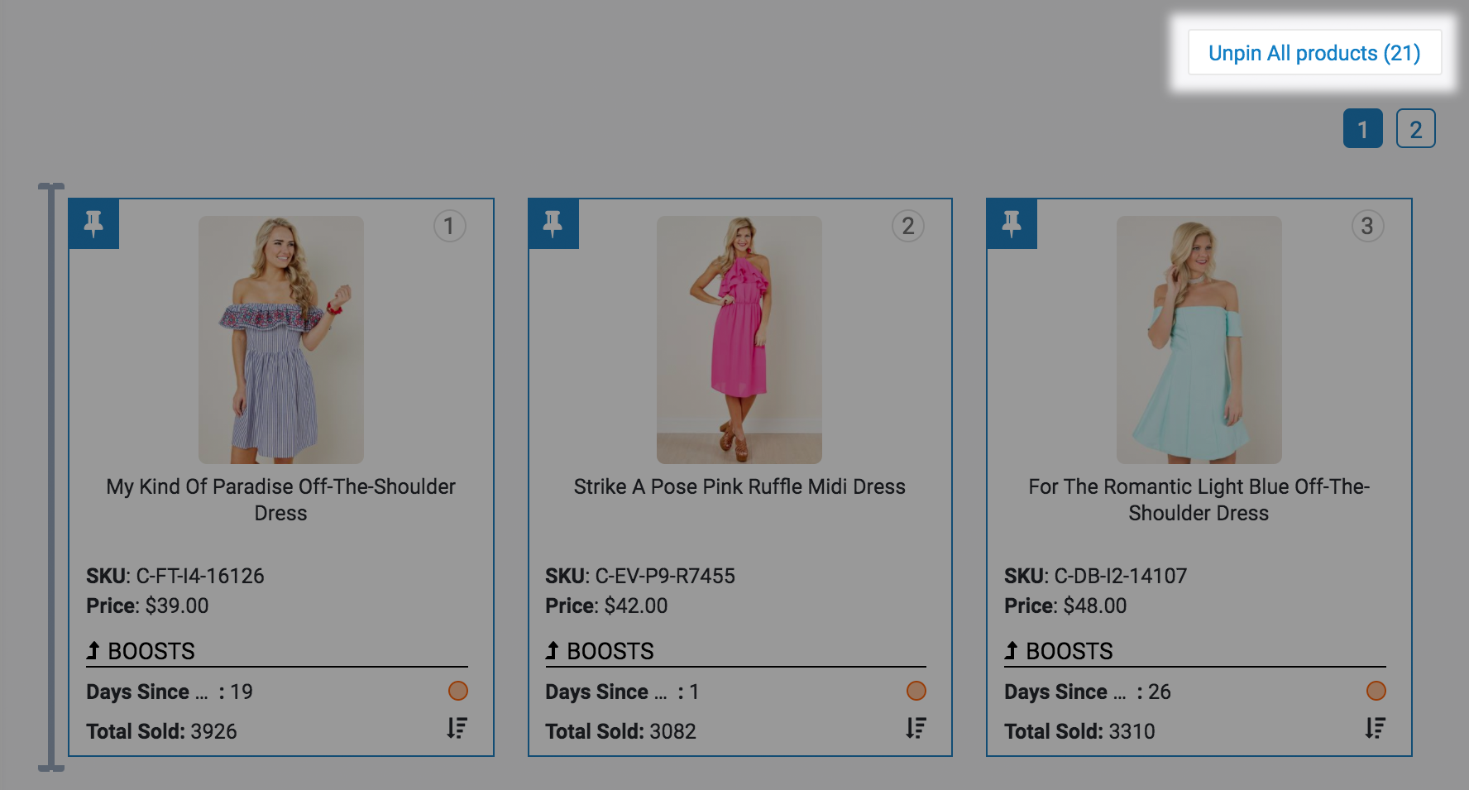This screenshot has width=1469, height=790.
Task: Click orange indicator on Light Blue dress card
Action: [1376, 691]
